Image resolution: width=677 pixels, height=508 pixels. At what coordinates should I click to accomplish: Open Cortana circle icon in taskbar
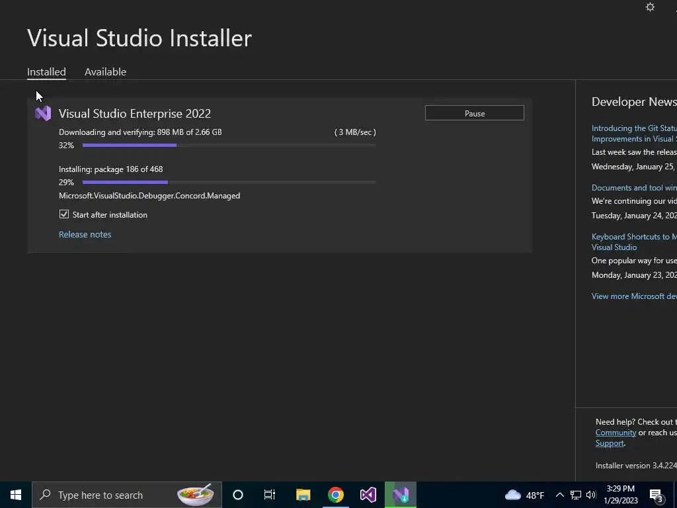[x=238, y=495]
